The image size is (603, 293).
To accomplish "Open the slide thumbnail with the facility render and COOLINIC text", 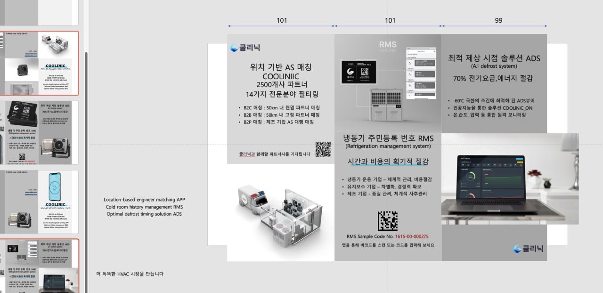I will coord(40,64).
